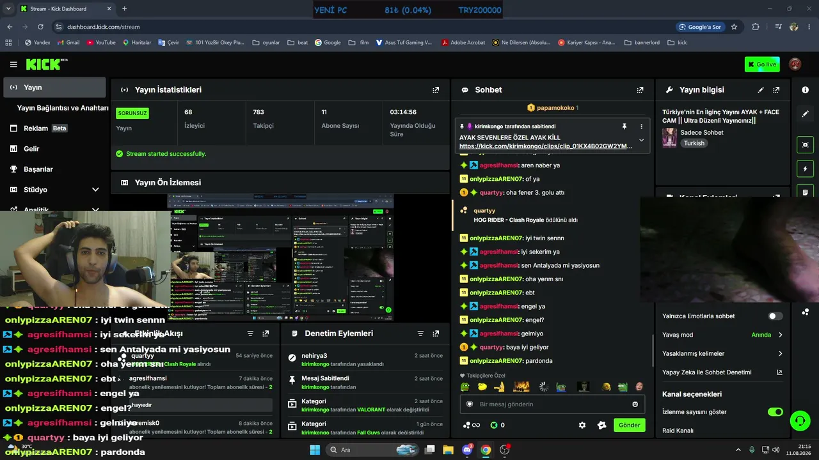Reload the dashboard page
Screen dimensions: 819x460
click(x=40, y=27)
